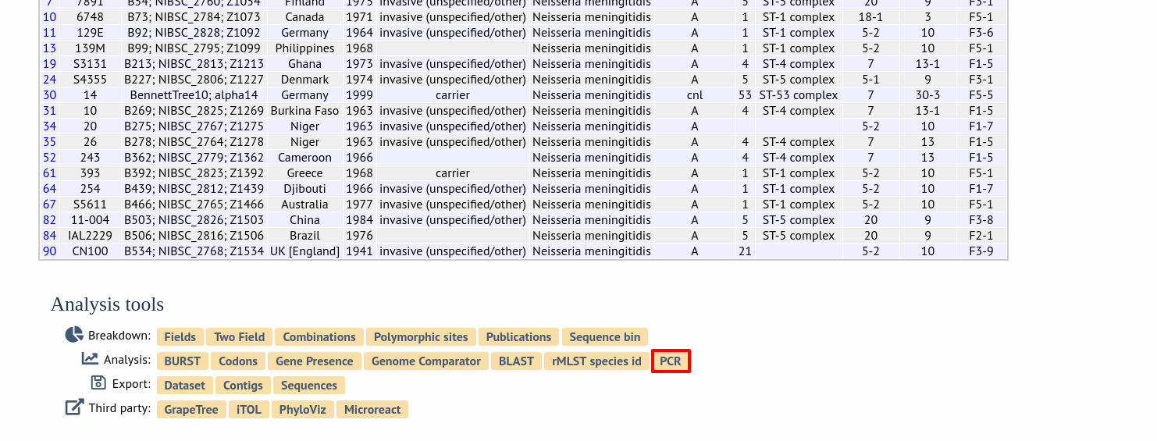Click the Analysis tools heading

pyautogui.click(x=108, y=304)
